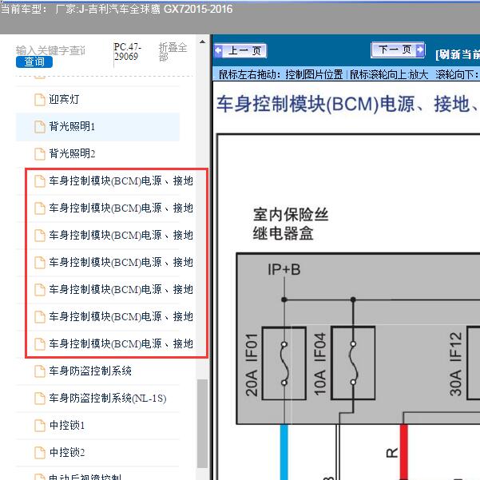Click the file icon beside 车身防盗控制系统(NL-1S)
Screen dimensions: 480x480
point(40,399)
